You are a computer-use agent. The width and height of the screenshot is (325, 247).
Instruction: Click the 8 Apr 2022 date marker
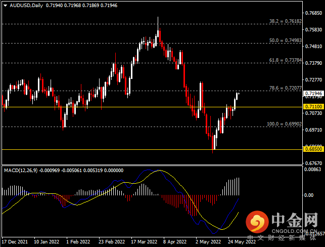175,242
